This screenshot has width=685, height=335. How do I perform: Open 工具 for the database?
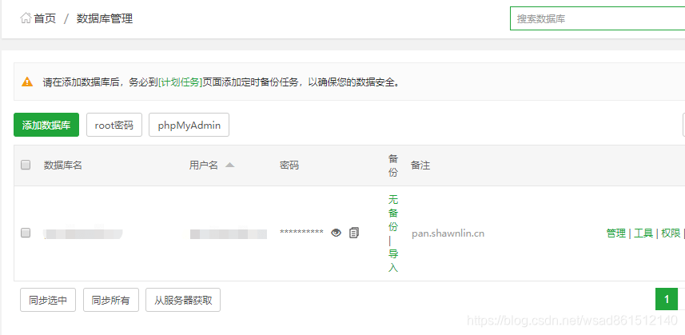tap(643, 233)
